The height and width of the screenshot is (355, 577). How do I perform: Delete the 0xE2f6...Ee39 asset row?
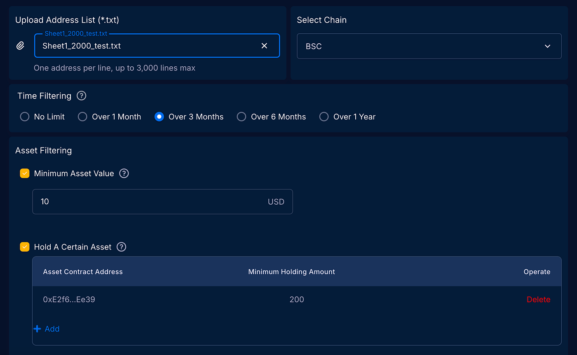click(538, 299)
